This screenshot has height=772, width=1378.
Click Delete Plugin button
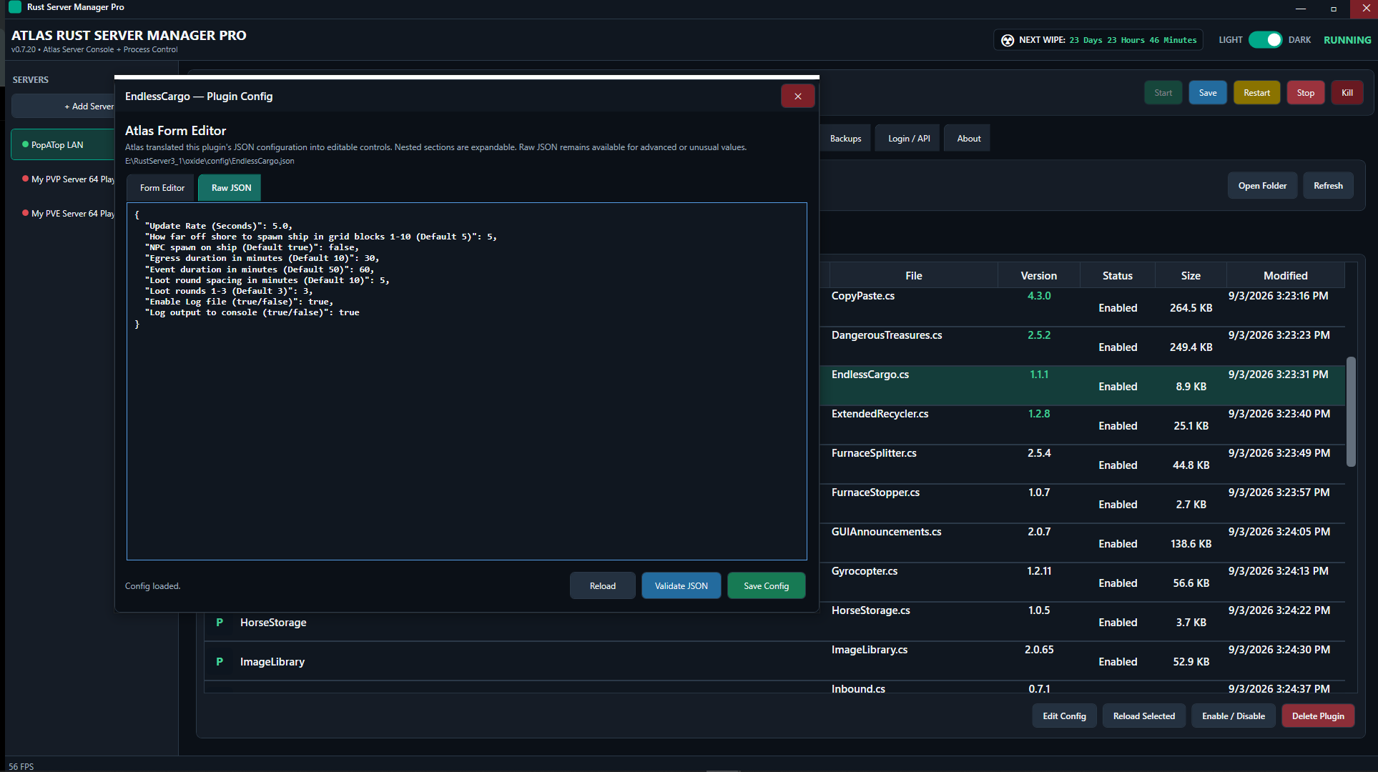click(x=1318, y=716)
